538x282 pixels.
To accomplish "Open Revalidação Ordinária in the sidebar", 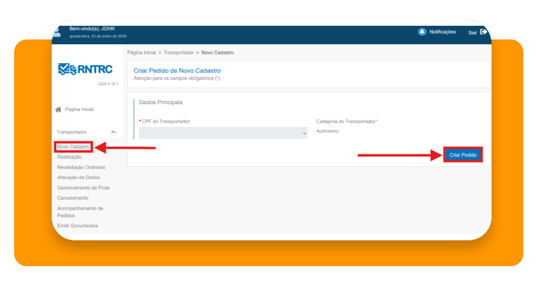I will click(x=81, y=167).
